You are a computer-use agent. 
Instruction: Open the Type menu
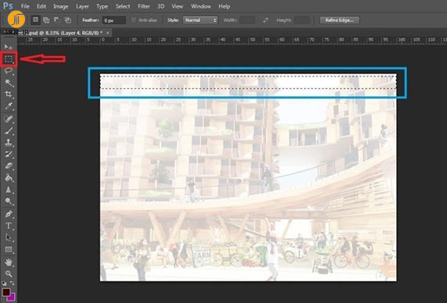click(x=102, y=6)
